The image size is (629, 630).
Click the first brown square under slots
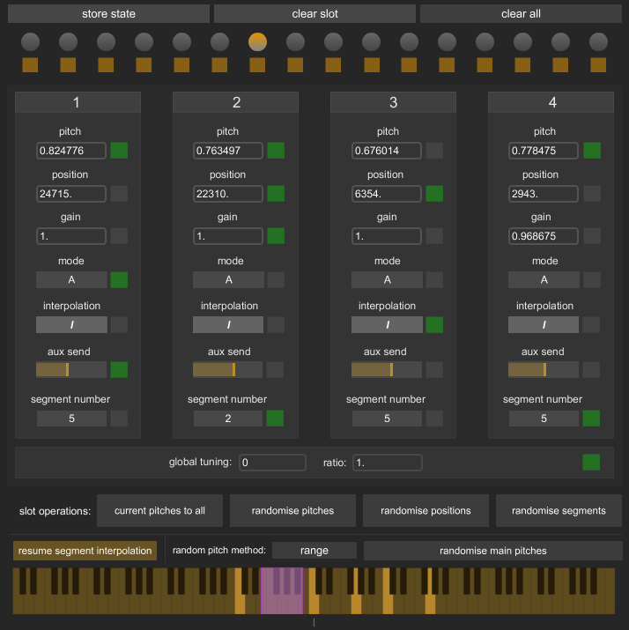[x=31, y=64]
